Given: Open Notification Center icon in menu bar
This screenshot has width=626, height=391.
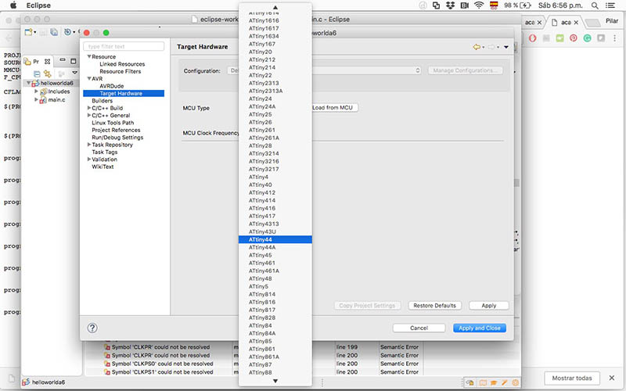Looking at the screenshot, I should [x=610, y=5].
